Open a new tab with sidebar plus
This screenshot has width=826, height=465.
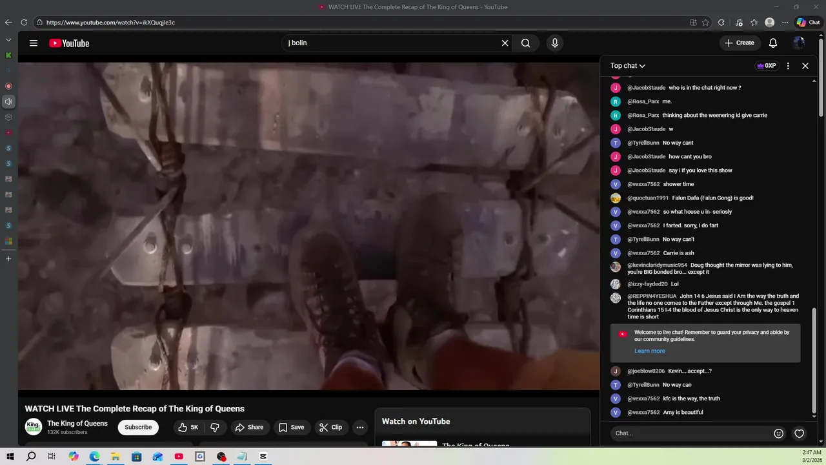[x=8, y=259]
